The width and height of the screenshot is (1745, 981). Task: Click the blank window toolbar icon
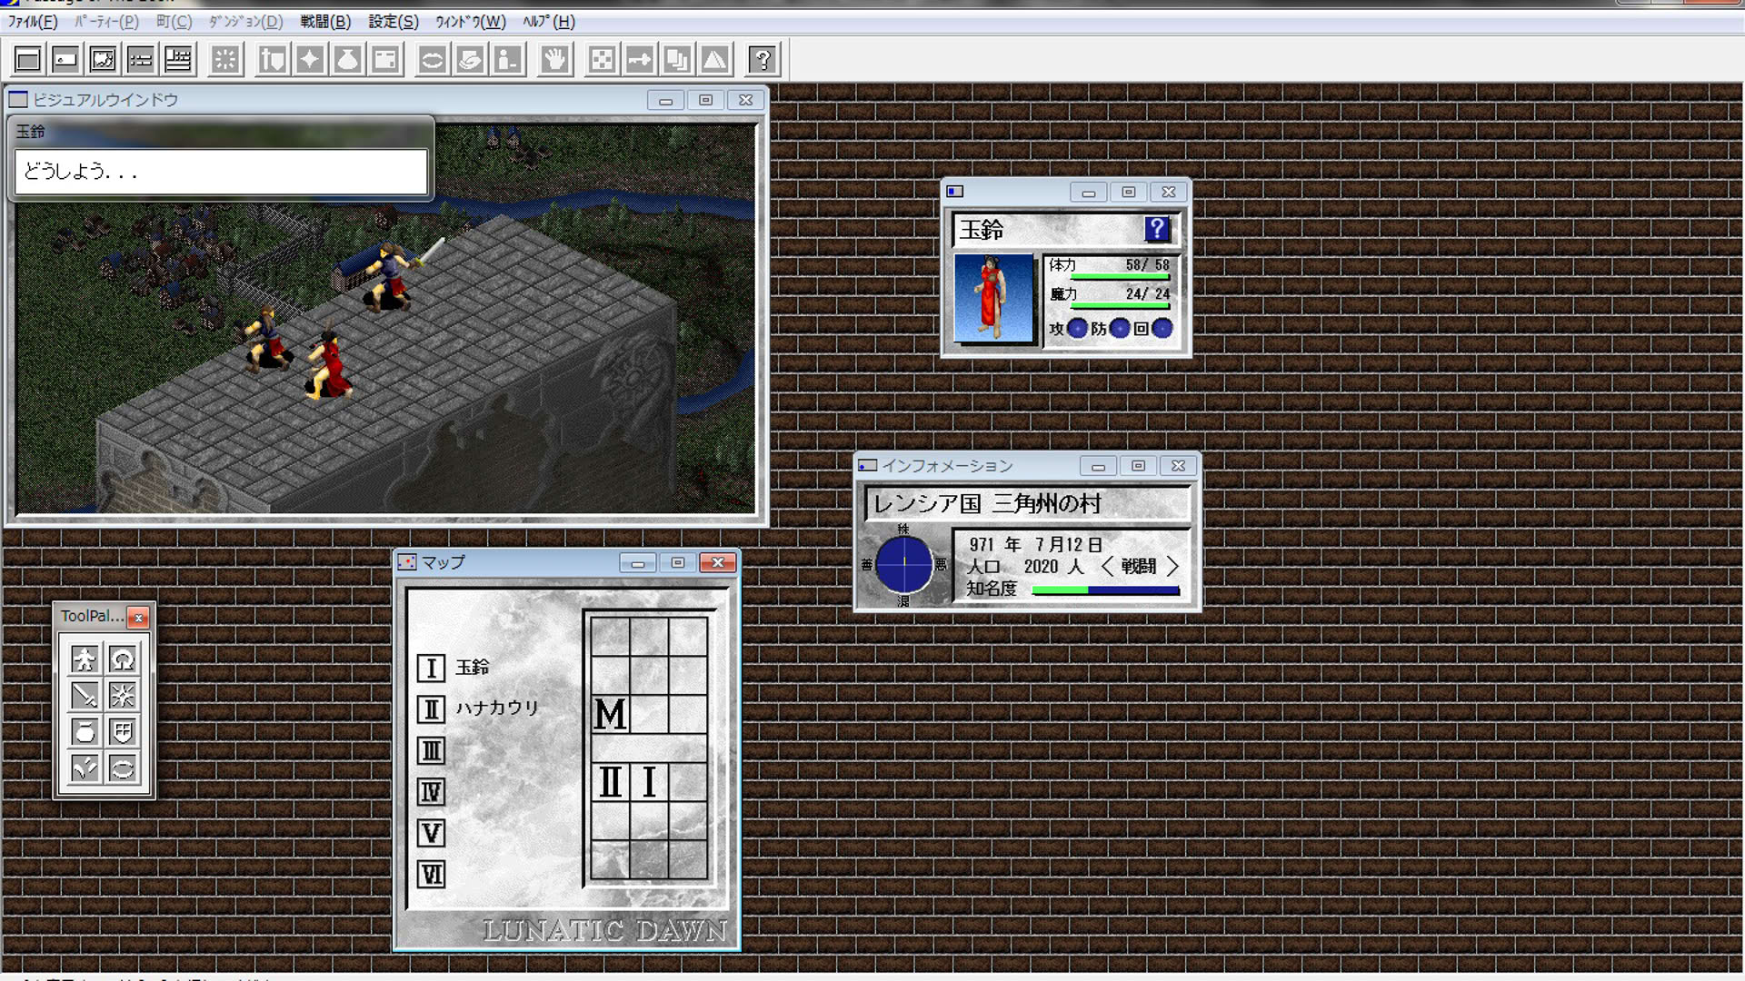28,60
